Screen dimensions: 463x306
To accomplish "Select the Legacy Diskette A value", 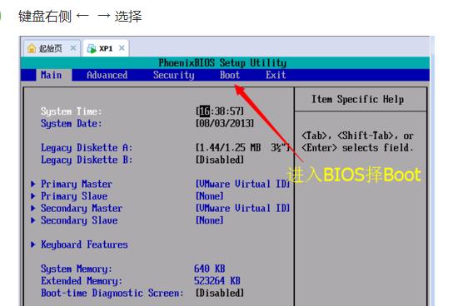I will 243,147.
